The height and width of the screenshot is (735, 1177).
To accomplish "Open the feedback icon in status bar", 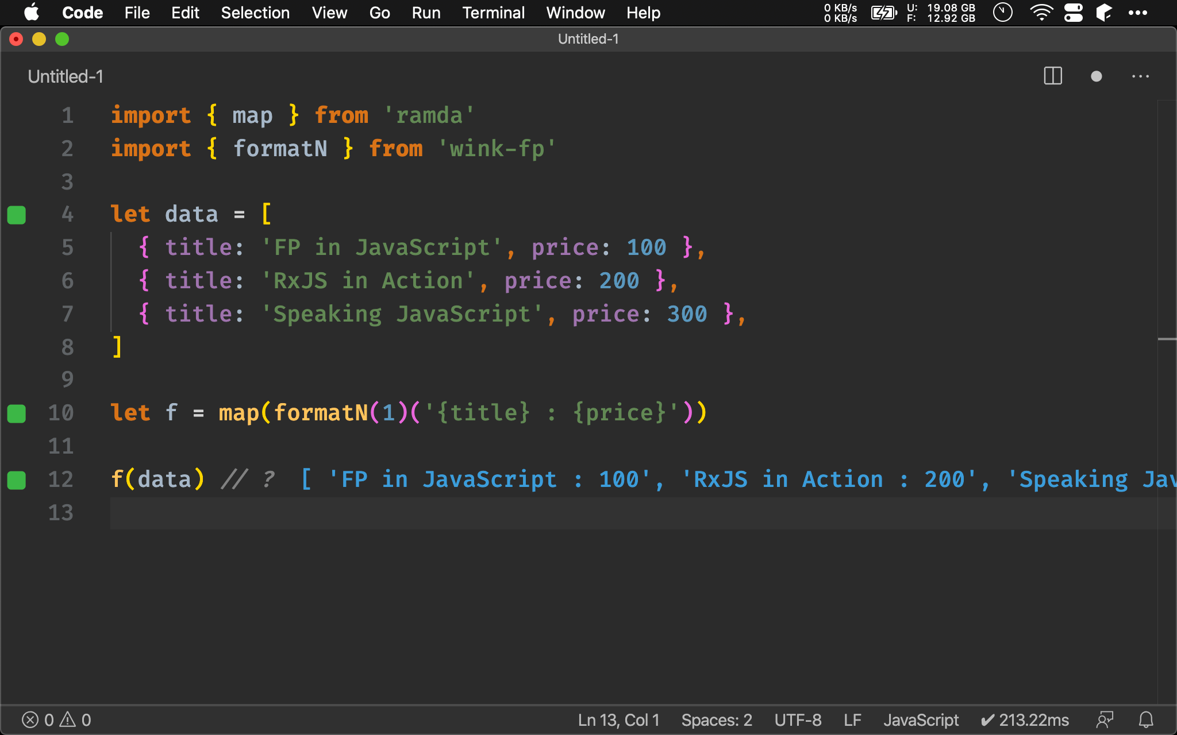I will click(x=1105, y=720).
